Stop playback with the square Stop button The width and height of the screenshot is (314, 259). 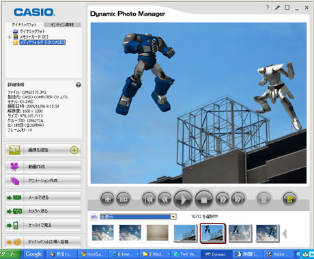pyautogui.click(x=204, y=200)
